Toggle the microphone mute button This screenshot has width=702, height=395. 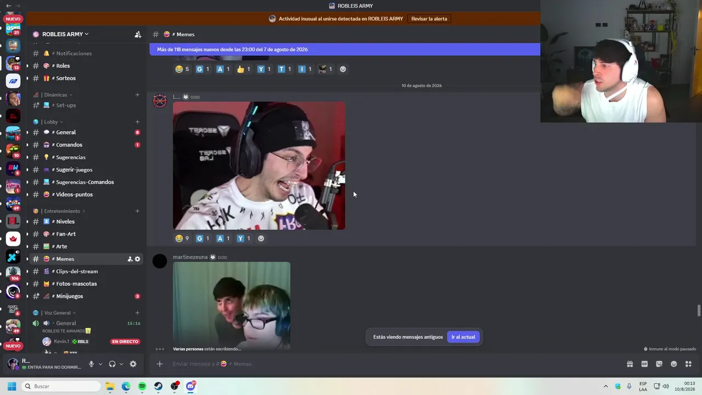point(91,364)
